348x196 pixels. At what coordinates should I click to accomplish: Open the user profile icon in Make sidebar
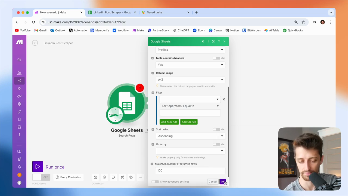[x=19, y=183]
